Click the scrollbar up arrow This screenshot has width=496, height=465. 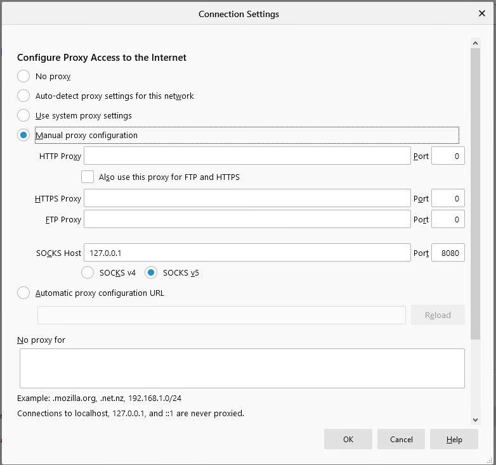[x=475, y=43]
